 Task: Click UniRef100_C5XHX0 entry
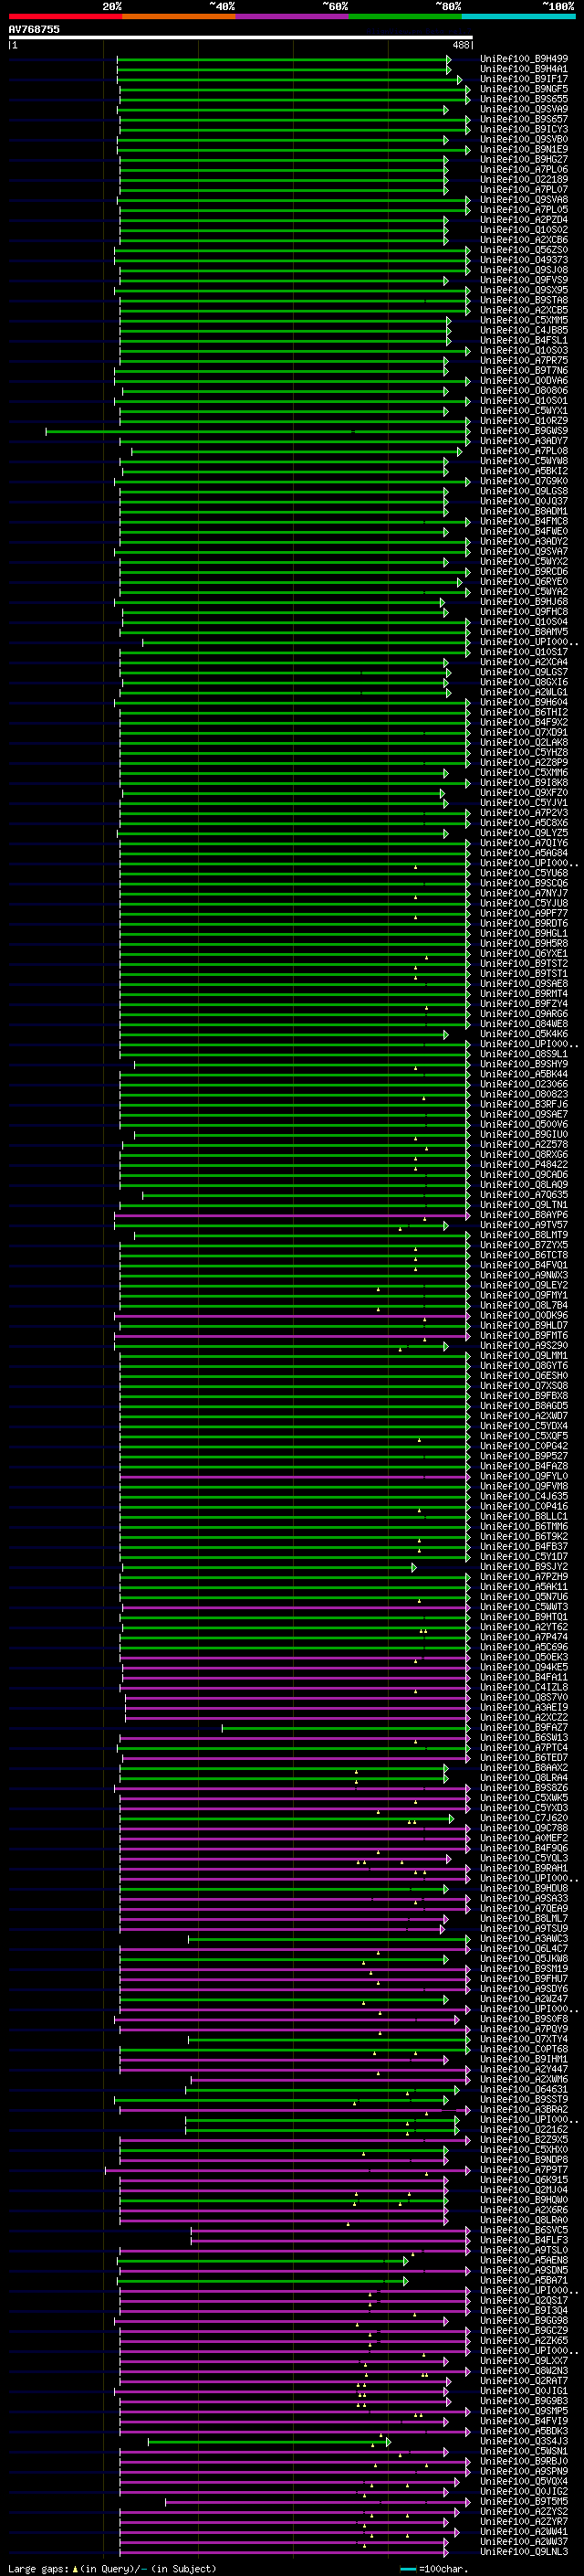coord(524,2149)
